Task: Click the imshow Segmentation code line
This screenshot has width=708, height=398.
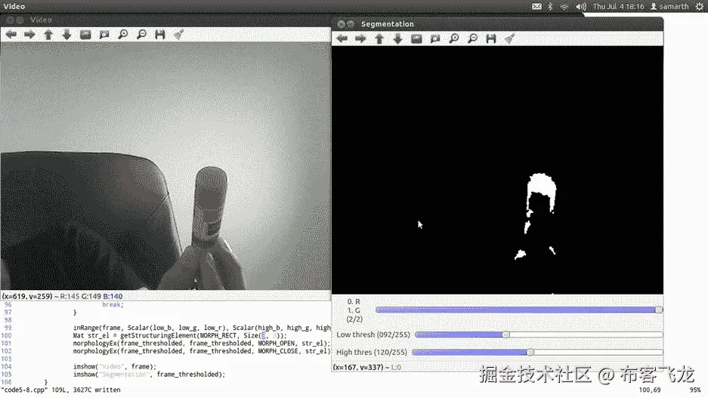Action: (x=149, y=374)
